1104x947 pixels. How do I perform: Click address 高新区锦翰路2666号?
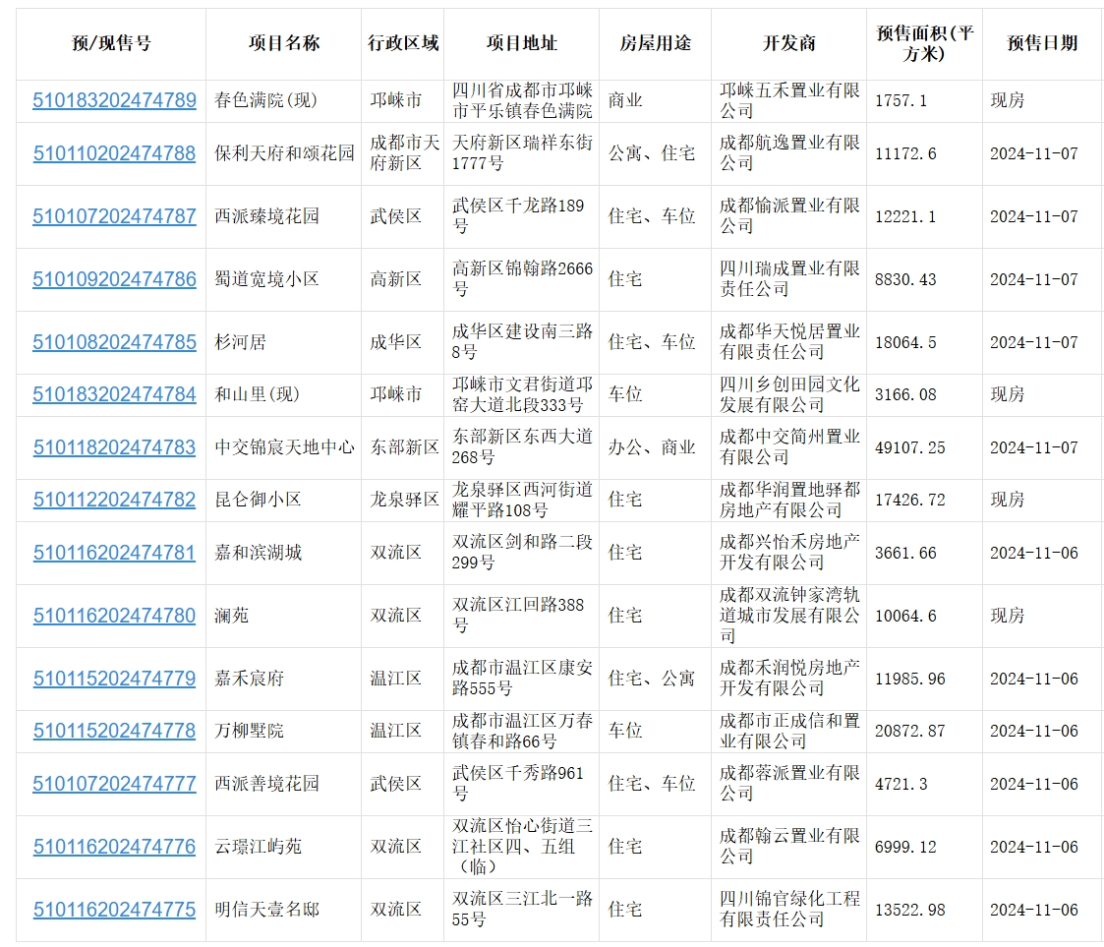click(x=522, y=279)
